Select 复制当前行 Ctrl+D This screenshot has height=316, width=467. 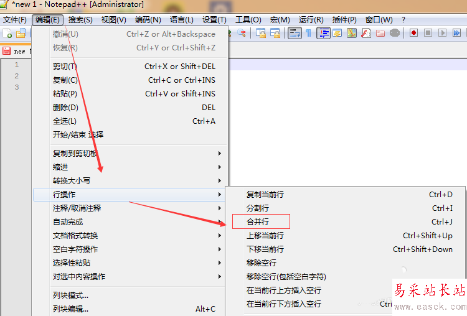[346, 194]
